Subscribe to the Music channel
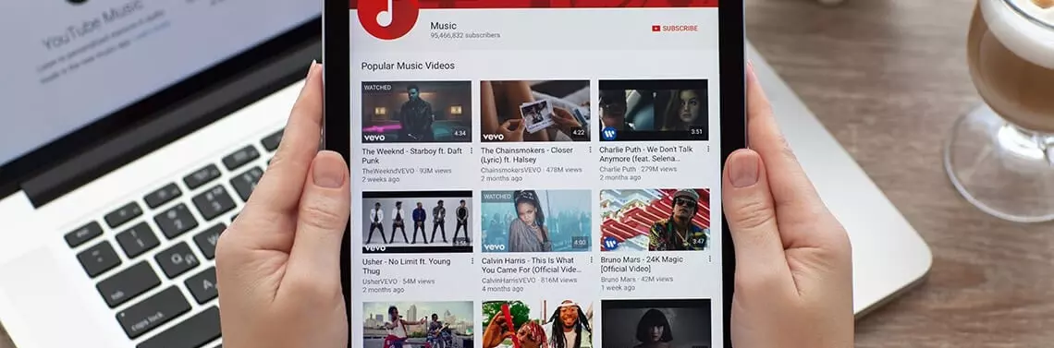This screenshot has height=348, width=1054. coord(675,29)
